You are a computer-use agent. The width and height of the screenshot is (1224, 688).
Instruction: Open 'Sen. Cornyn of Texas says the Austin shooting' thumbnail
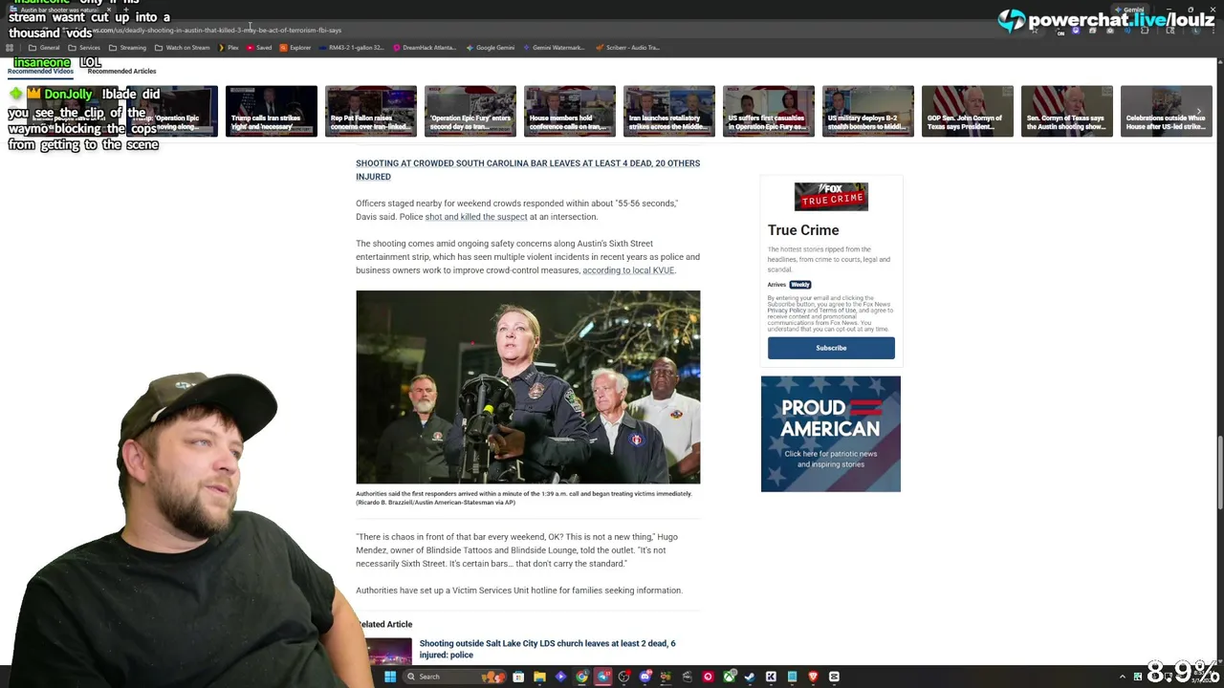coord(1067,111)
